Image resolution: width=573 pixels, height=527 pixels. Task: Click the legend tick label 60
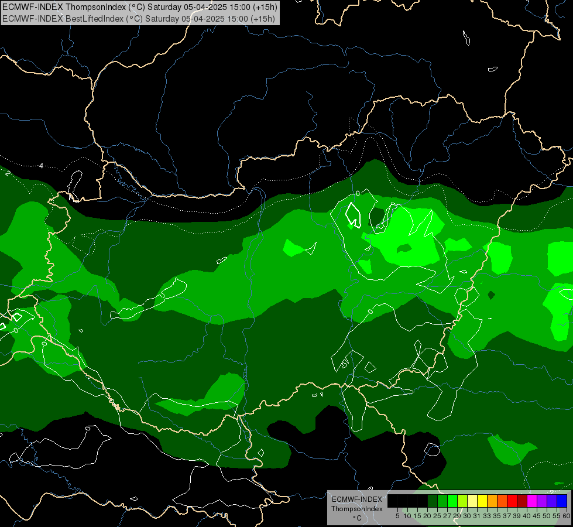tap(567, 516)
